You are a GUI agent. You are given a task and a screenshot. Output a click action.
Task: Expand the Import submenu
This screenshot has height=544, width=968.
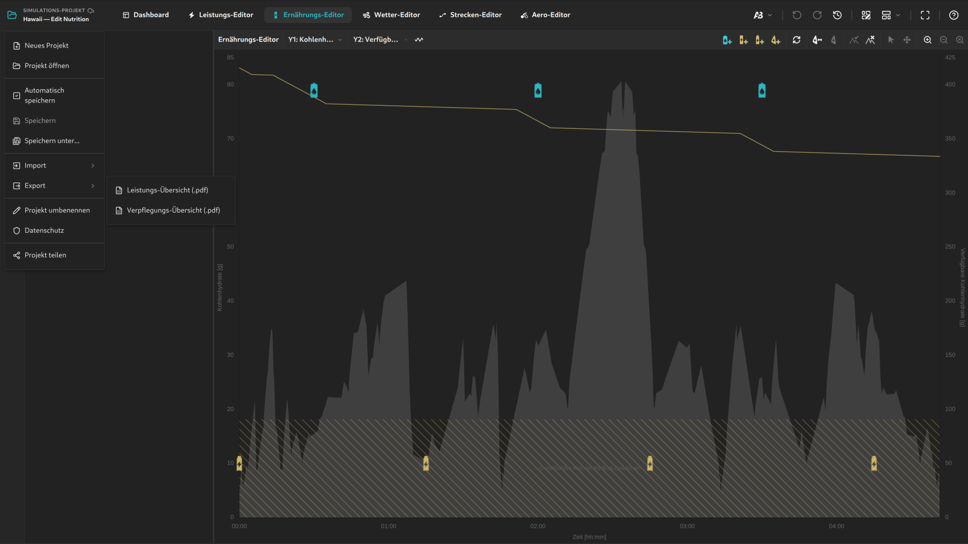click(54, 166)
